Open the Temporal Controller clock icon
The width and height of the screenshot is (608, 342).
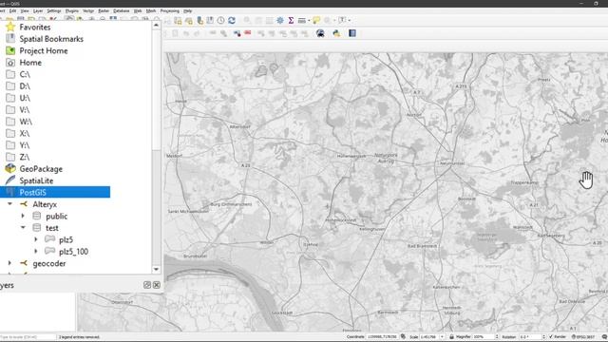[x=220, y=20]
